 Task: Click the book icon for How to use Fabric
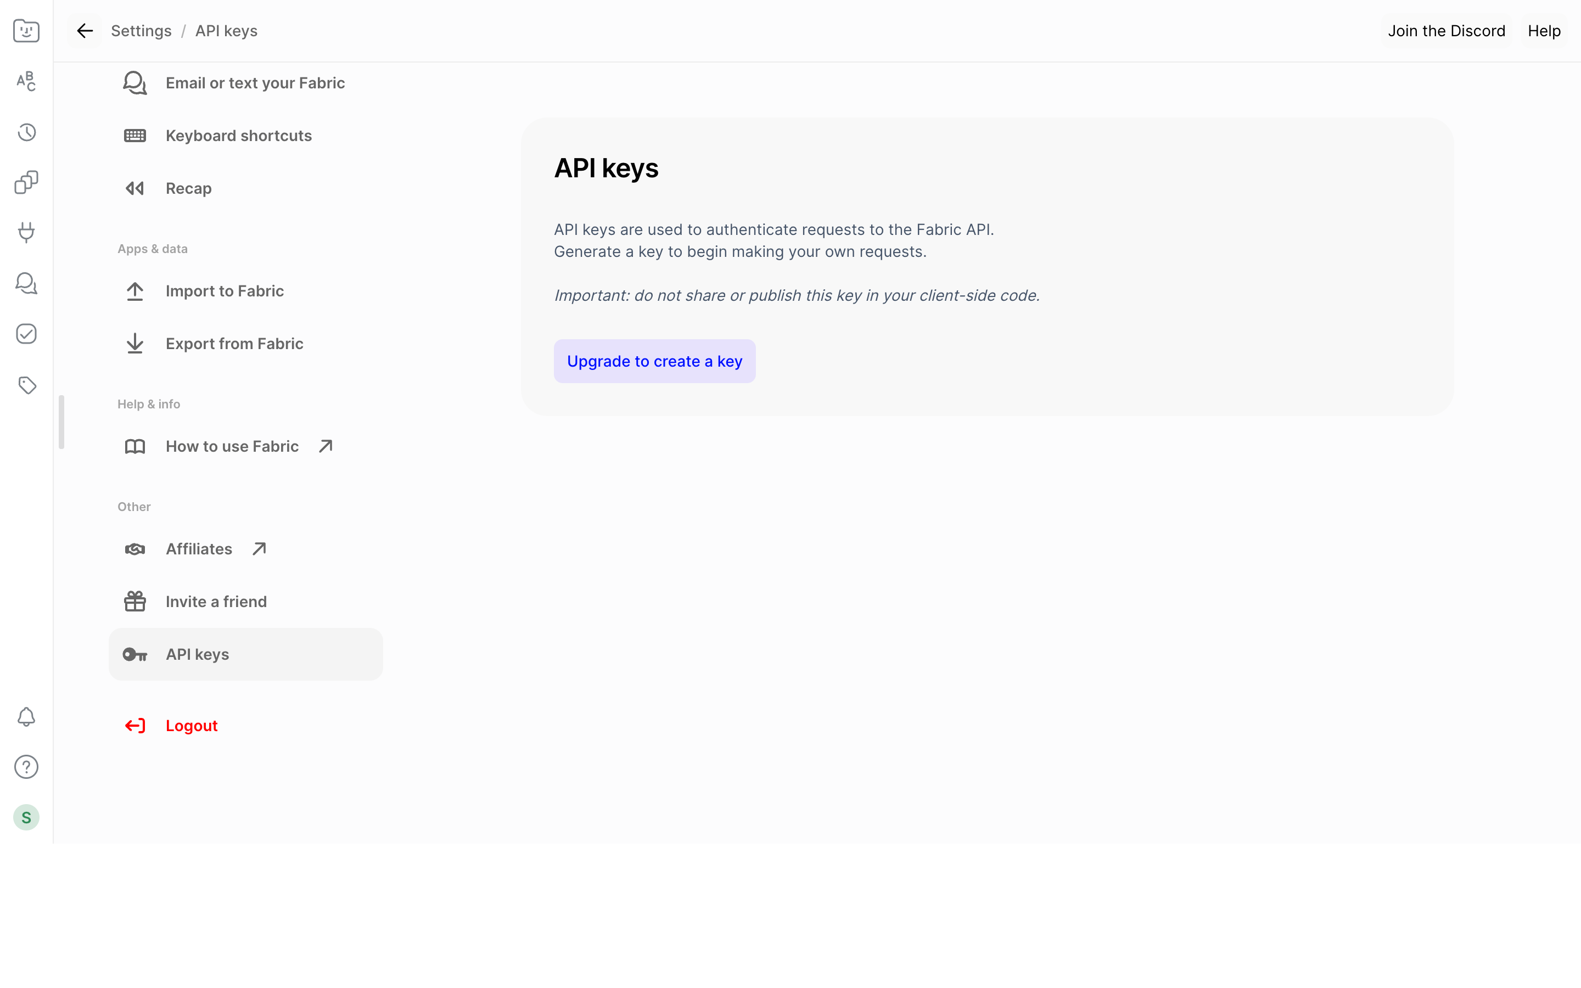click(135, 446)
